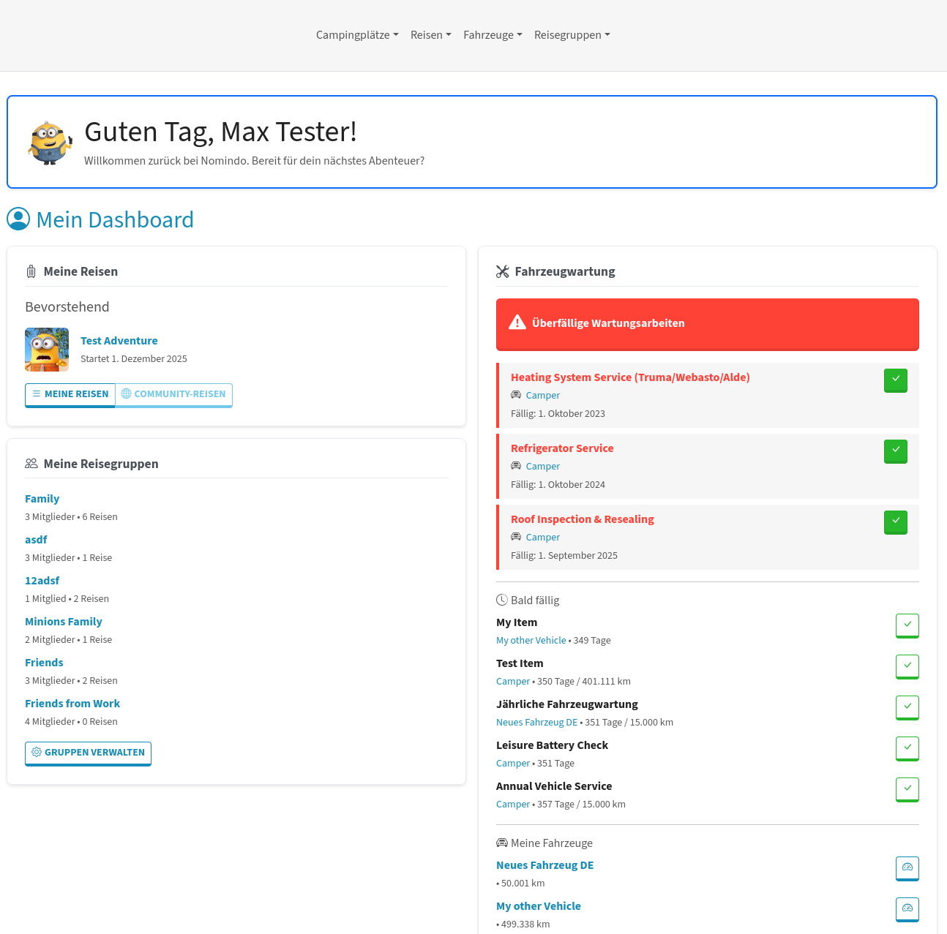Screen dimensions: 947x934
Task: Click the Mein Dashboard user profile icon
Action: click(x=18, y=219)
